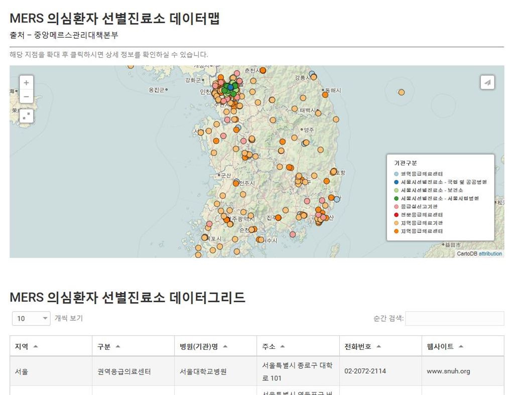Click the navigation arrow icon on the map's top-right
The height and width of the screenshot is (395, 514).
(487, 82)
